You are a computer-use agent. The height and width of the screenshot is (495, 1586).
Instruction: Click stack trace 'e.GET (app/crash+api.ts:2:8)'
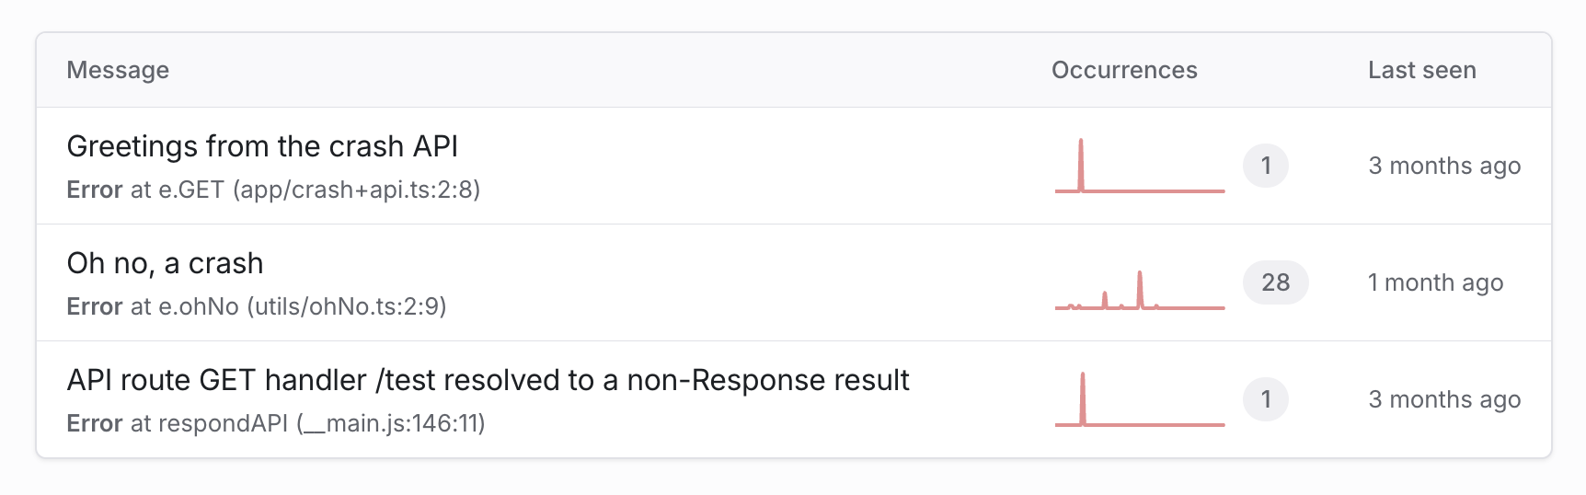(319, 190)
